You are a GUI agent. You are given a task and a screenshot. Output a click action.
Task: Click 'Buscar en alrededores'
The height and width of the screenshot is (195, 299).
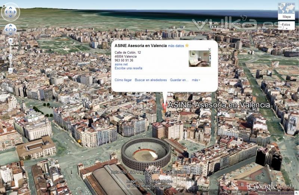151,80
